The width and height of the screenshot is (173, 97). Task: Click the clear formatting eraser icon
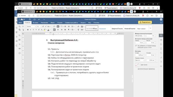pos(78,26)
